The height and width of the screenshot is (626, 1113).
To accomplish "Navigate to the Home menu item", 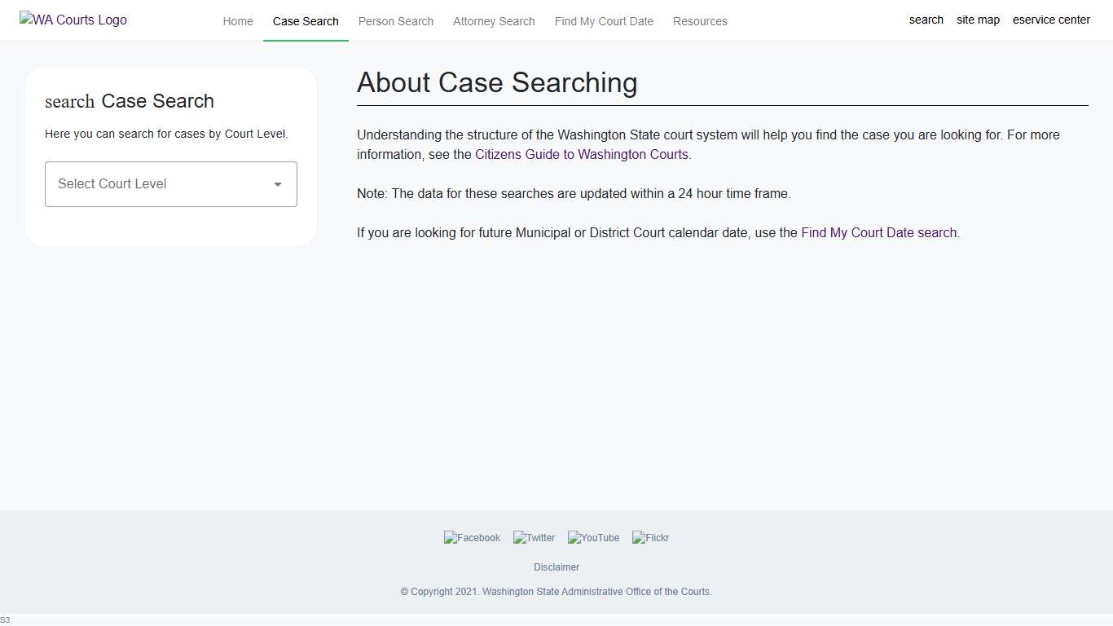I will [237, 21].
